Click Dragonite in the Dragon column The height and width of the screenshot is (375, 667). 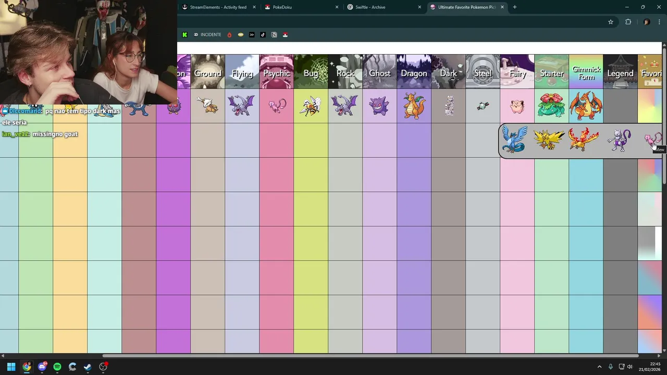click(414, 105)
